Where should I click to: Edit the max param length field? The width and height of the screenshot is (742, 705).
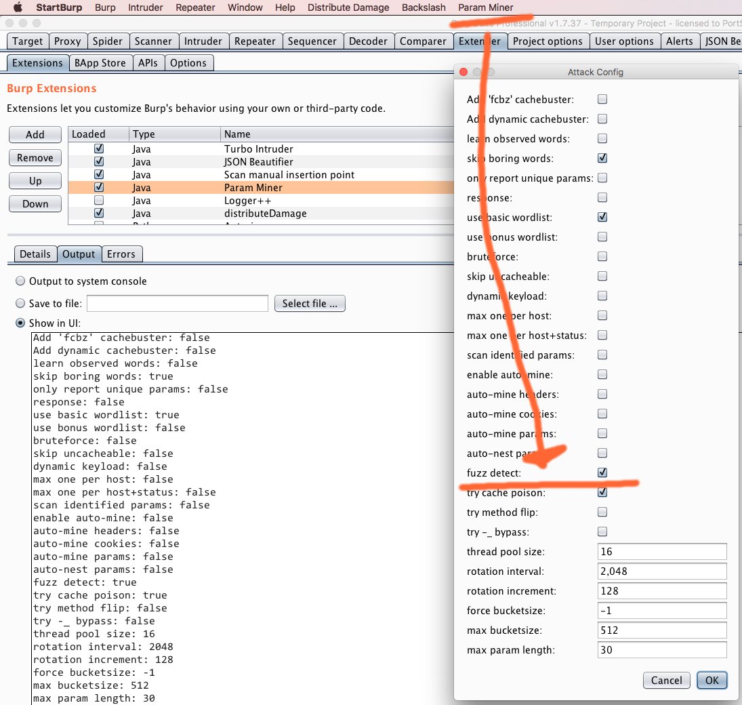pyautogui.click(x=662, y=650)
